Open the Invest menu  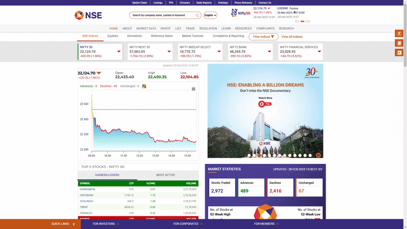pyautogui.click(x=166, y=28)
